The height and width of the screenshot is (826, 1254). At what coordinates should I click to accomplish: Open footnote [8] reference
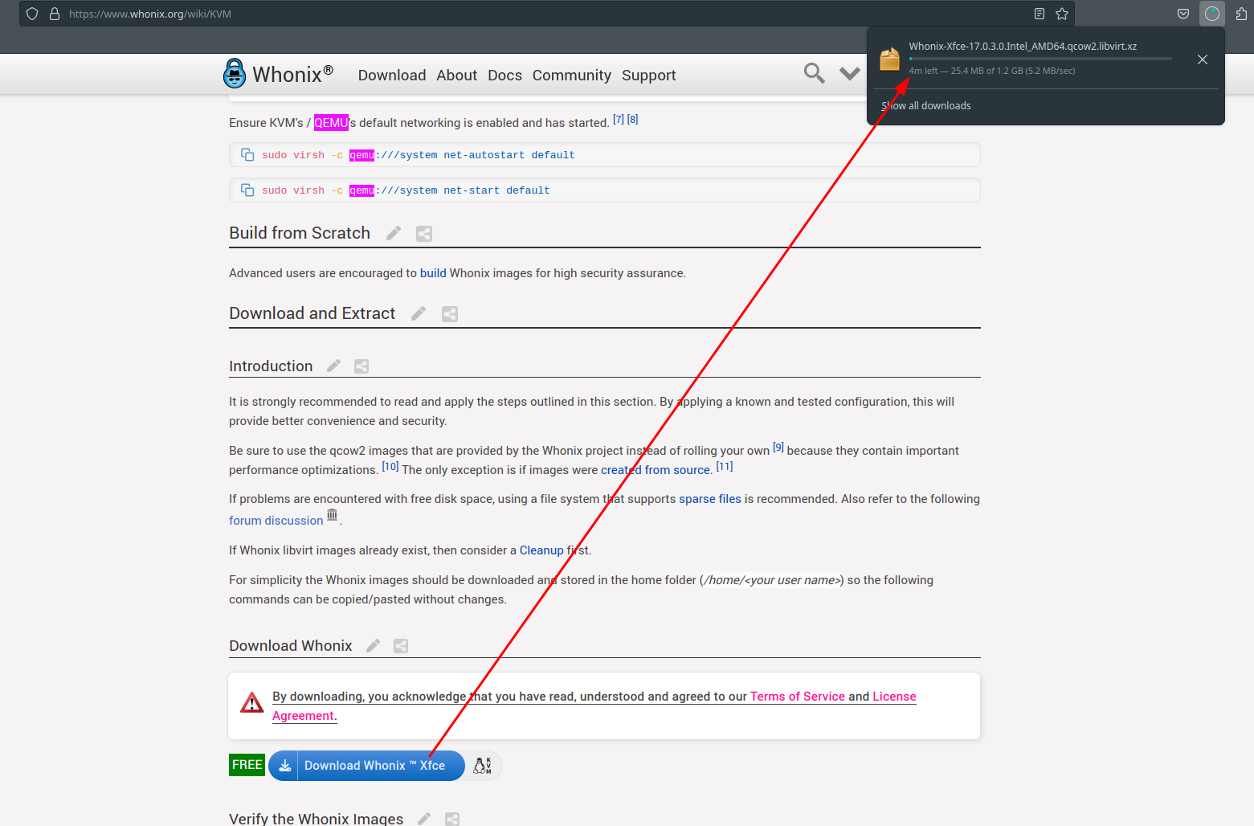click(633, 119)
